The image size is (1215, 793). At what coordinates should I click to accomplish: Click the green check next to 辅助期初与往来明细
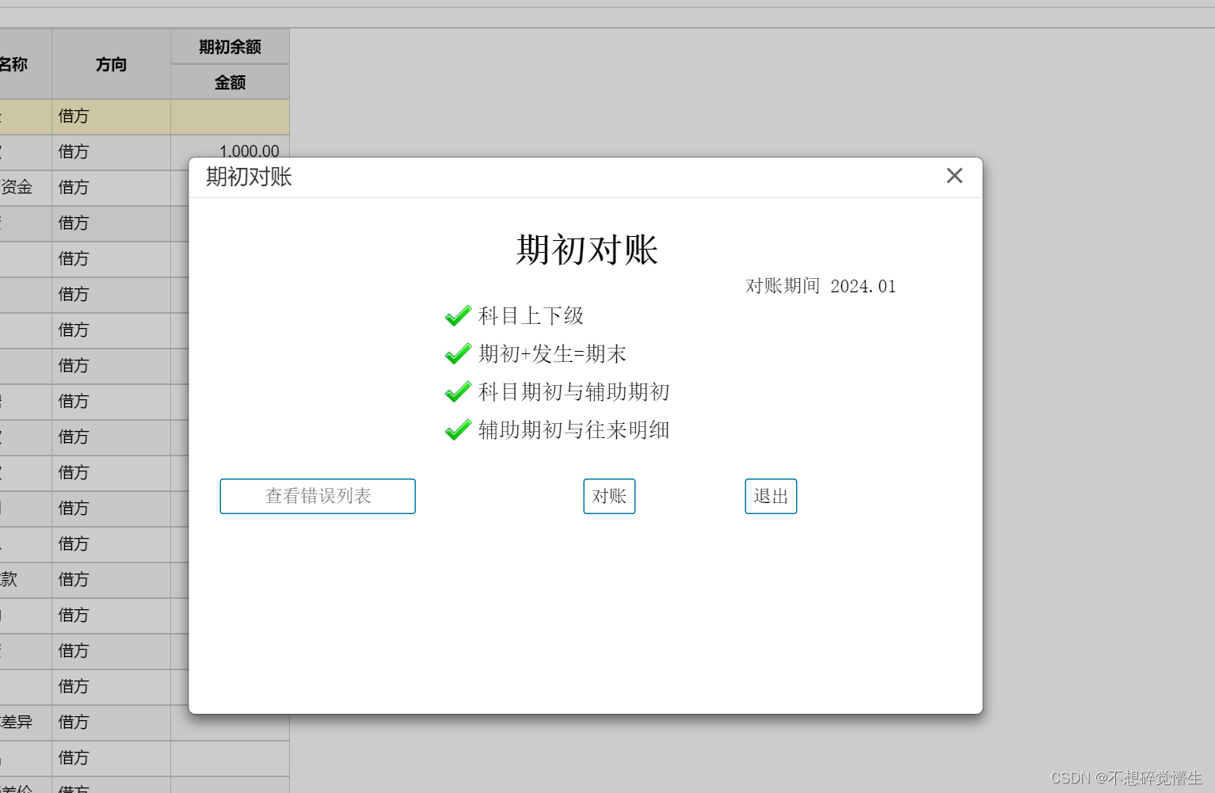click(458, 430)
